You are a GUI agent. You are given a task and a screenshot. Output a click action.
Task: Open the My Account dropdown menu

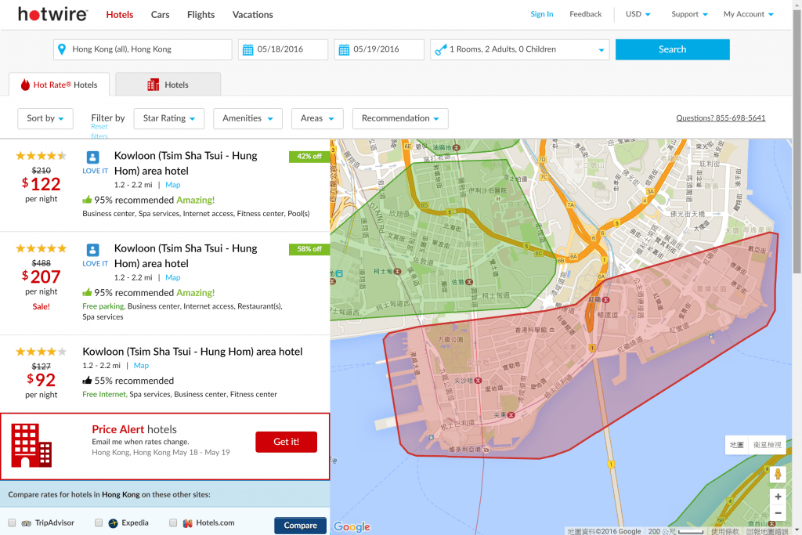tap(748, 14)
